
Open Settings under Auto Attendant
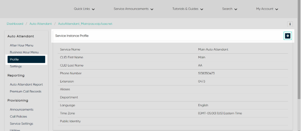tap(16, 67)
